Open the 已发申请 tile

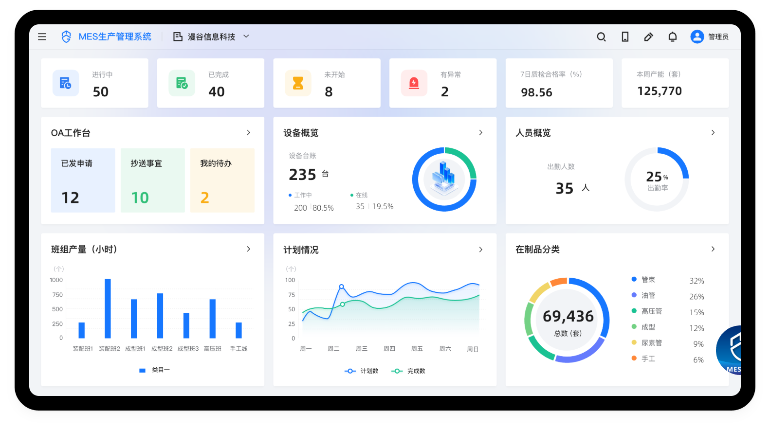pos(83,180)
